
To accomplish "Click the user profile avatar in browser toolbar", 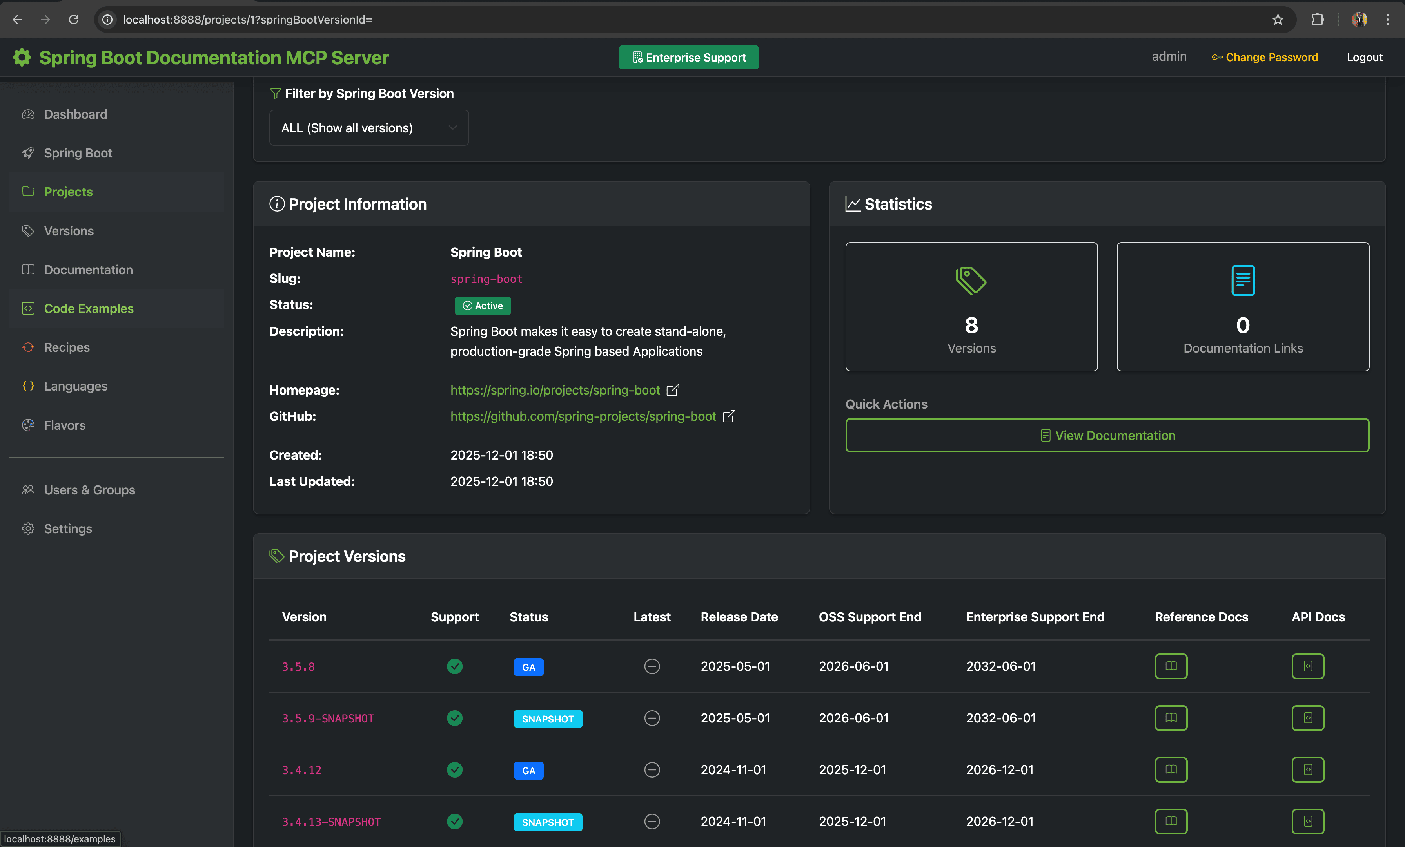I will (x=1360, y=19).
